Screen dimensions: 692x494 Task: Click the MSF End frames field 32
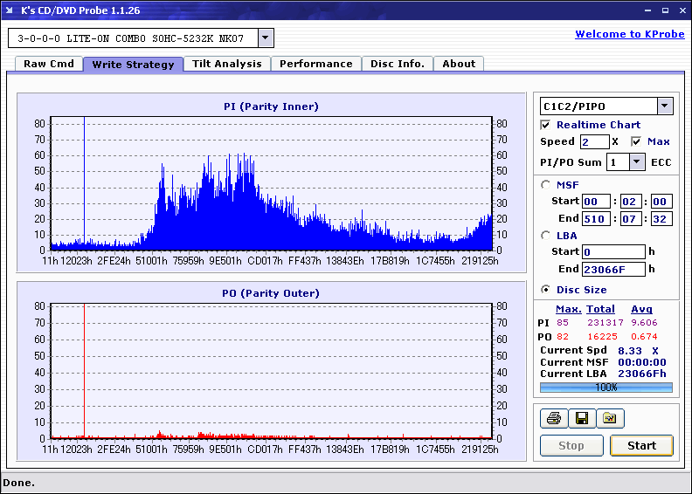[x=661, y=218]
